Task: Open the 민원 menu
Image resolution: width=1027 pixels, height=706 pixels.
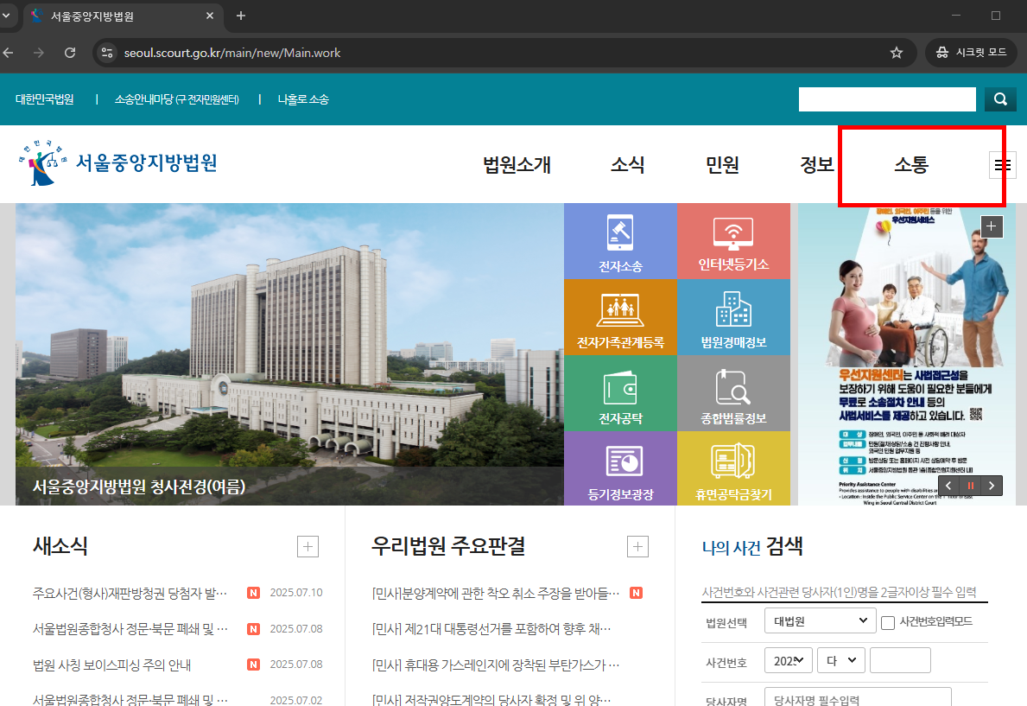Action: click(x=722, y=164)
